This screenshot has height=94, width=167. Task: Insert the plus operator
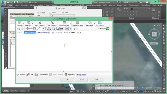pyautogui.click(x=27, y=29)
